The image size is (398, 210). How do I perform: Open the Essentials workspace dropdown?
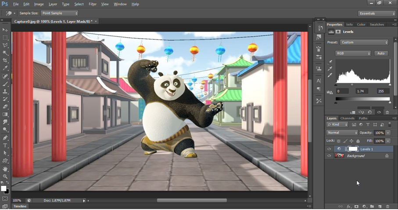click(376, 14)
